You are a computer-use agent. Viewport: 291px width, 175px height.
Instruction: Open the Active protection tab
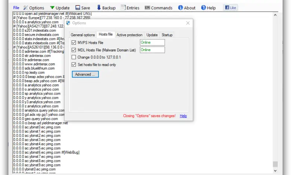coord(129,35)
